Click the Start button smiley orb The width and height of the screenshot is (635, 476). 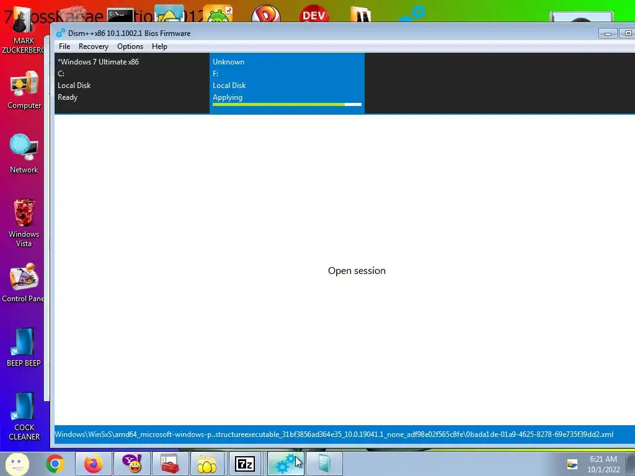pyautogui.click(x=17, y=464)
